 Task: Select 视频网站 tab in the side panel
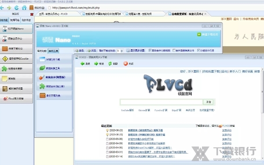pyautogui.click(x=15, y=20)
